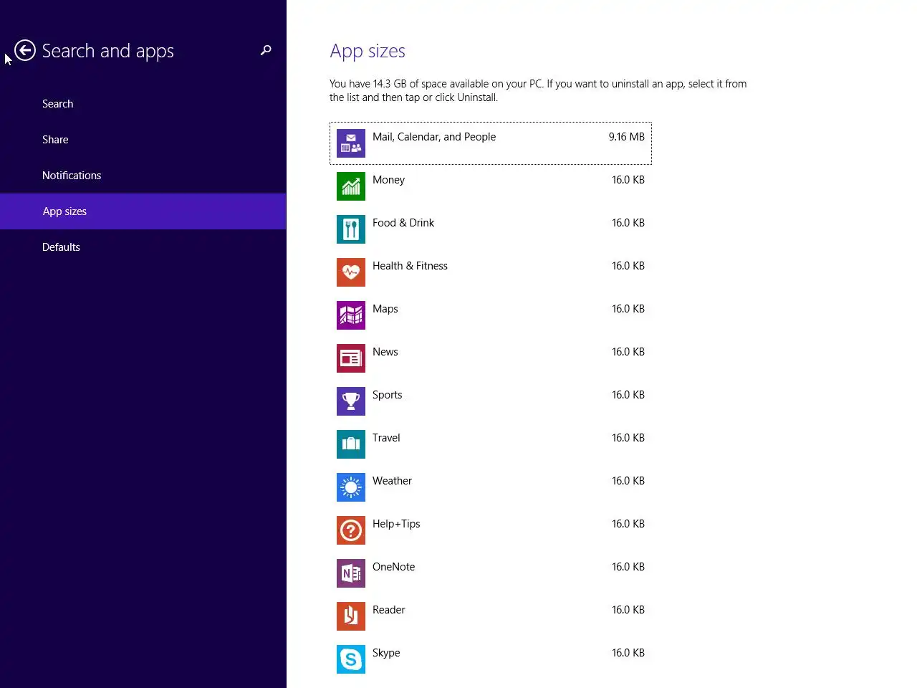Go back using the arrow circle icon

tap(25, 50)
